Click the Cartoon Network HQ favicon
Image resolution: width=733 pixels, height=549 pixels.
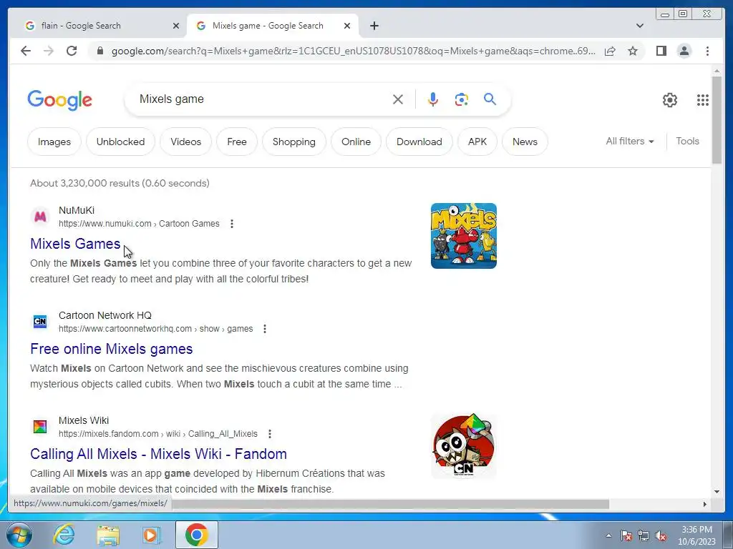coord(40,322)
